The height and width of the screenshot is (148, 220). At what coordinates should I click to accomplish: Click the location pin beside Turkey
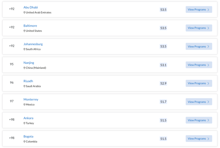click(x=24, y=123)
